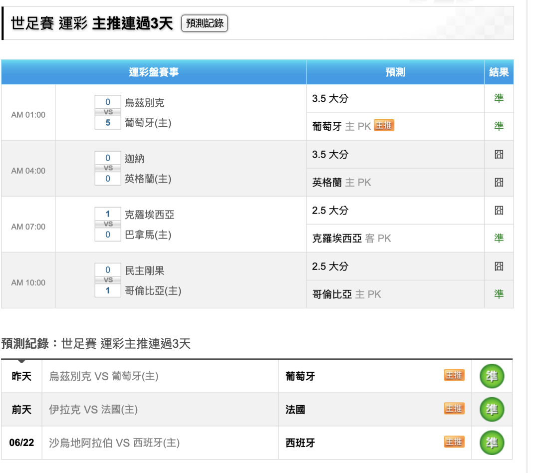Select 運彩盤賽事 column header

[x=154, y=72]
